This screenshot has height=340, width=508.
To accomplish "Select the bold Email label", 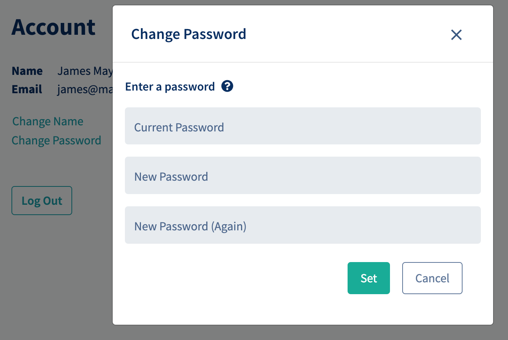I will click(x=27, y=89).
